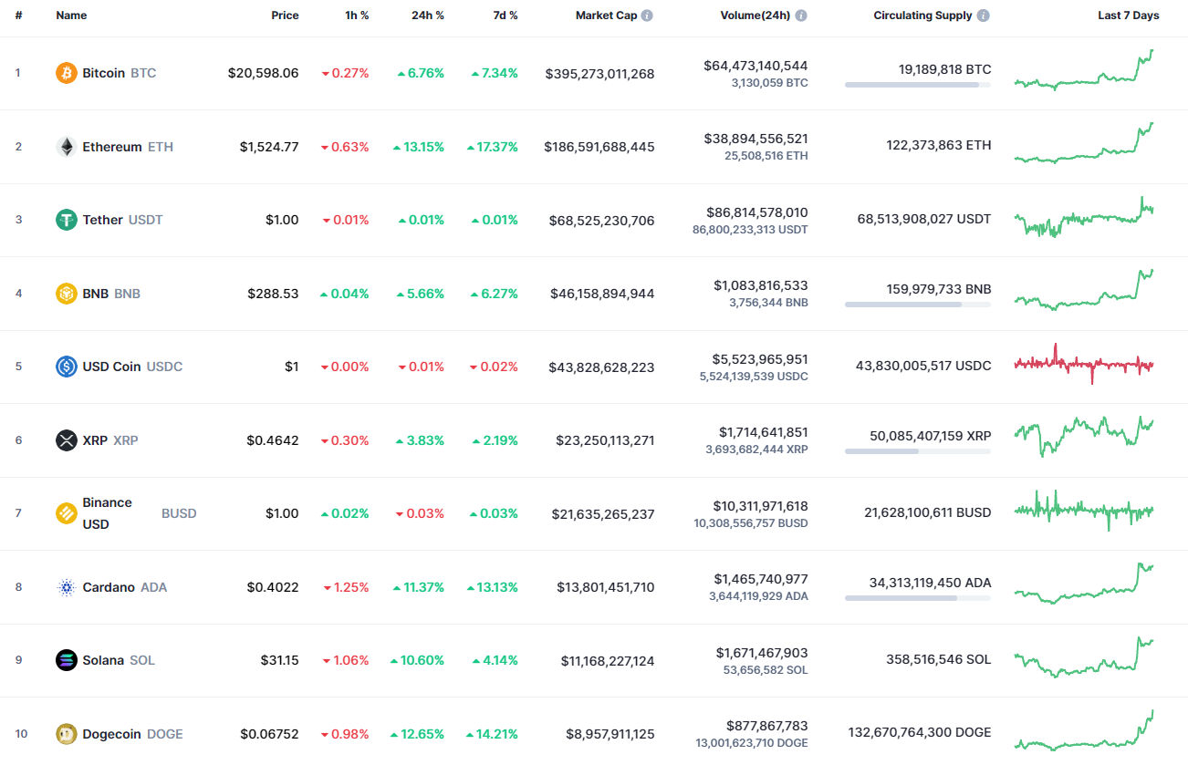Sort the table by Price column
The image size is (1188, 765).
pos(285,15)
